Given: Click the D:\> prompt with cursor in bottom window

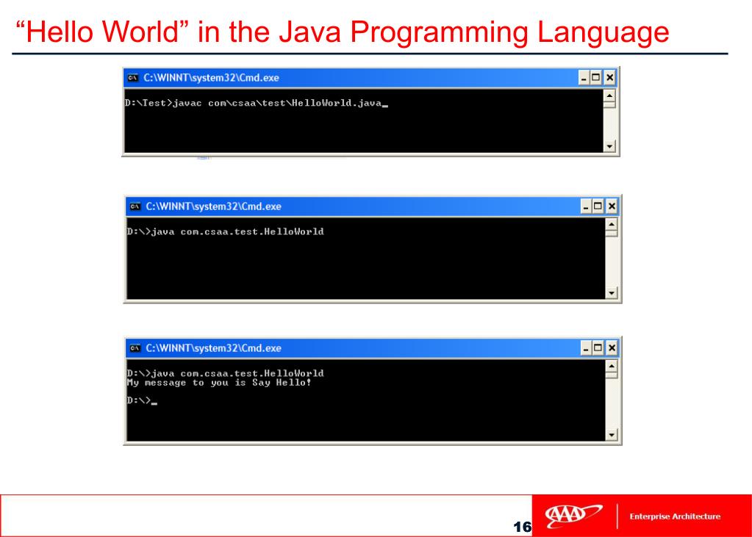Looking at the screenshot, I should tap(142, 400).
